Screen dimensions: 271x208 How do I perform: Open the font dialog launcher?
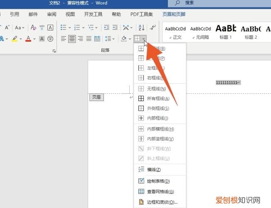pos(54,51)
